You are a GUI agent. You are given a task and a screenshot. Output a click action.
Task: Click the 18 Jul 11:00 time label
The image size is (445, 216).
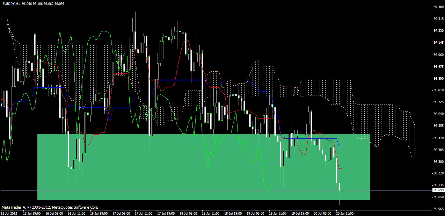pyautogui.click(x=211, y=213)
